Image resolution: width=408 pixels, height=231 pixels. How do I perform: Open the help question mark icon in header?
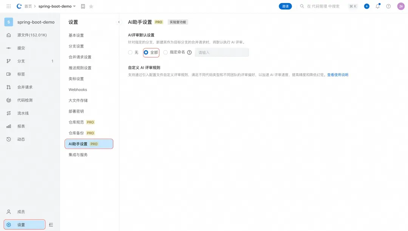(x=388, y=6)
